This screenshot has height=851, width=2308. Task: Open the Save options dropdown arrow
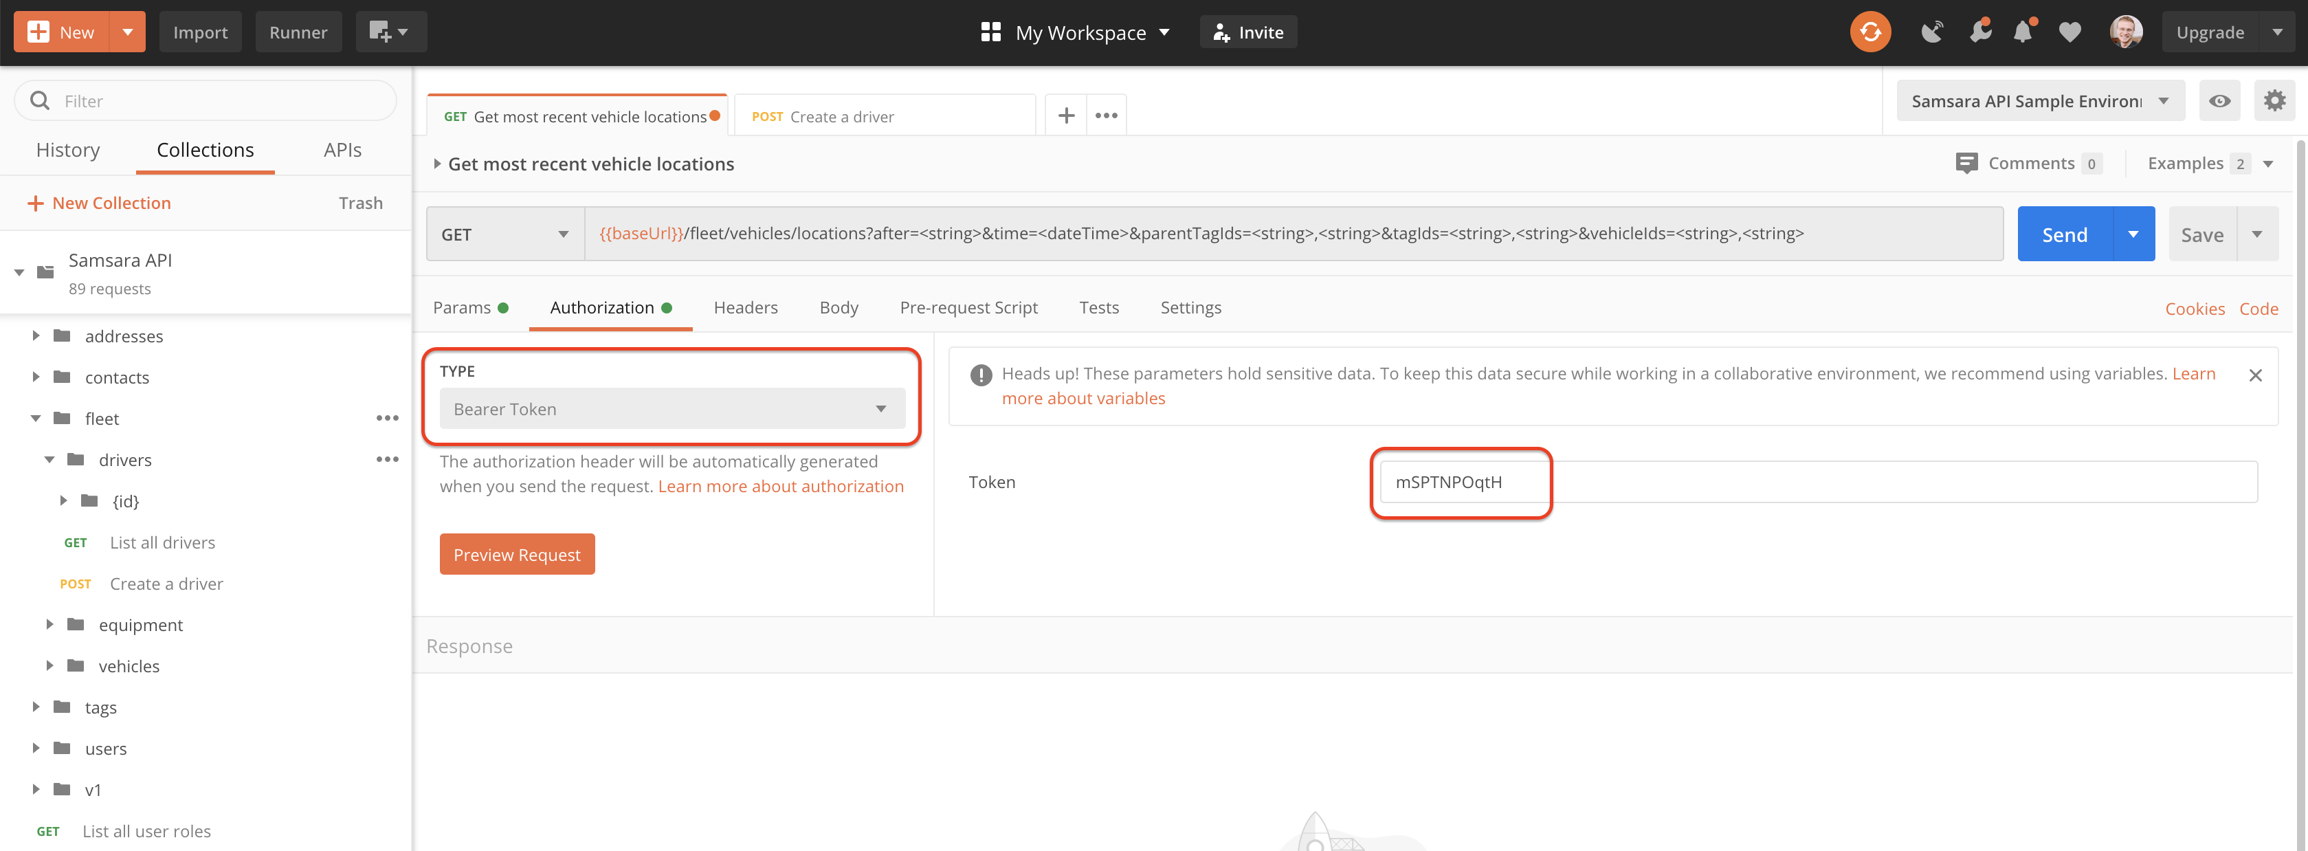pyautogui.click(x=2257, y=234)
